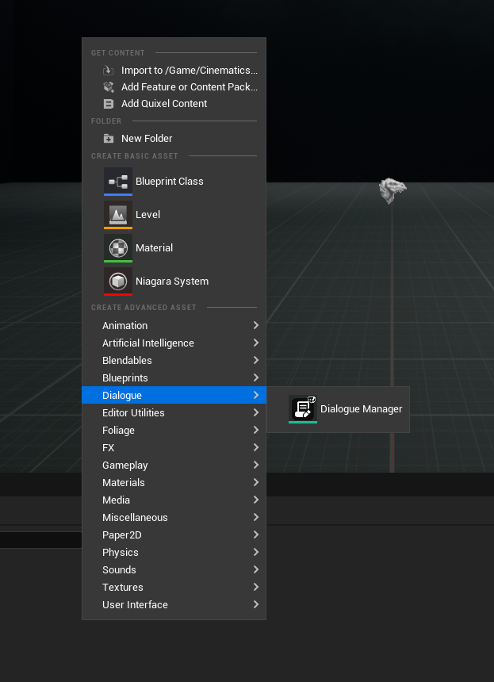Click the Blueprint Class icon
This screenshot has height=682, width=494.
118,181
